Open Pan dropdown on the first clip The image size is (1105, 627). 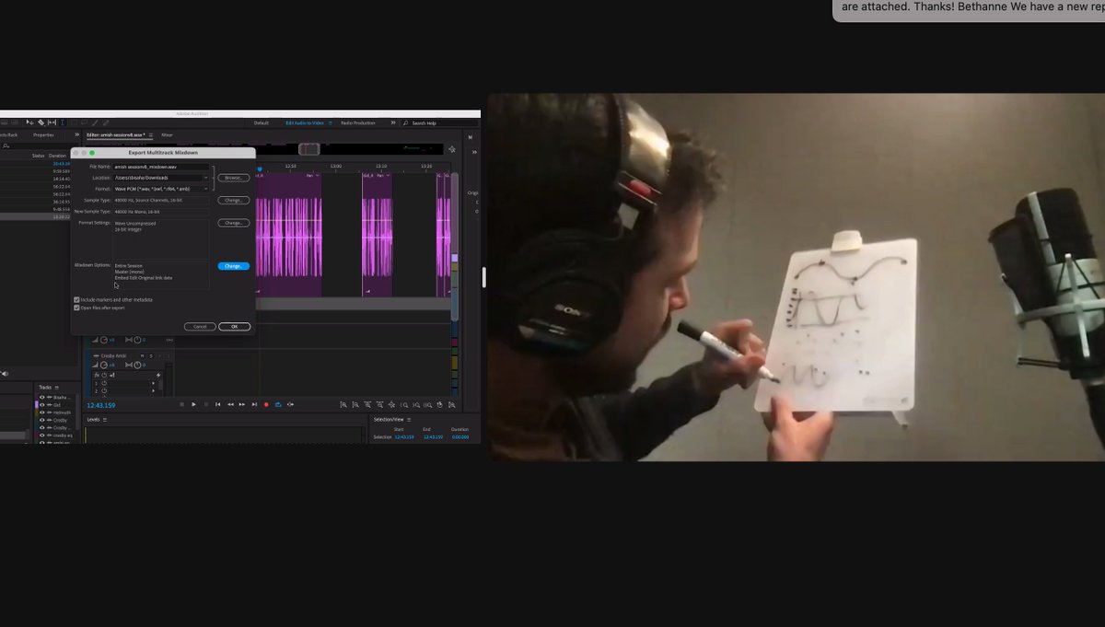coord(318,175)
